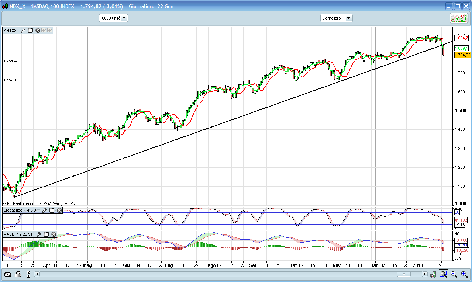Image resolution: width=472 pixels, height=282 pixels.
Task: Maximize the Prezzo chart panel
Action: (x=31, y=31)
